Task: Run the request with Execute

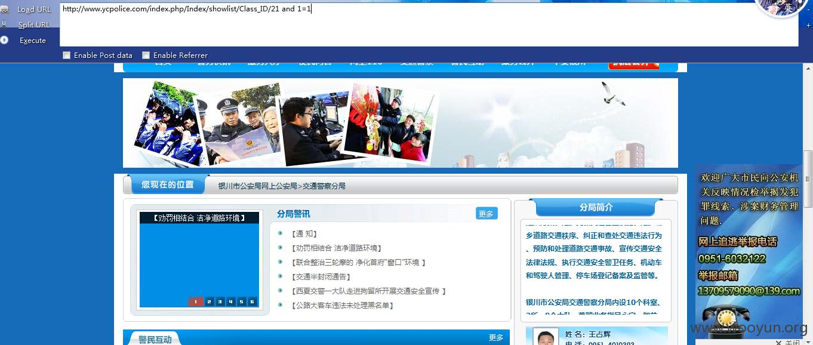Action: coord(33,41)
